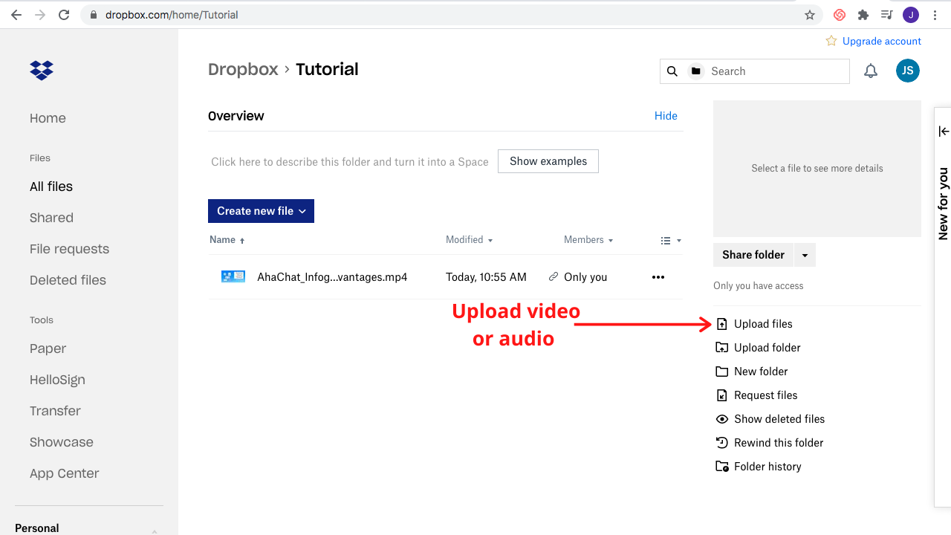Image resolution: width=951 pixels, height=535 pixels.
Task: Click the red swirl extension icon
Action: (840, 15)
